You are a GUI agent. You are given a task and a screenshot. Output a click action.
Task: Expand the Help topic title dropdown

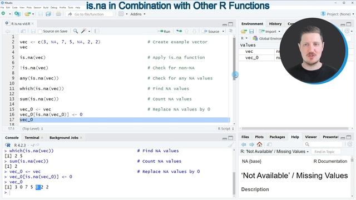point(274,152)
